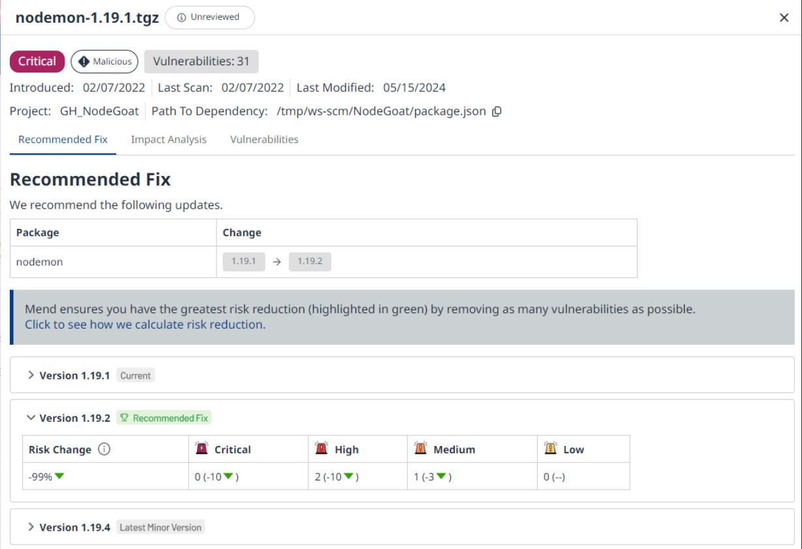Close the nodemon details panel
The width and height of the screenshot is (802, 549).
[784, 18]
